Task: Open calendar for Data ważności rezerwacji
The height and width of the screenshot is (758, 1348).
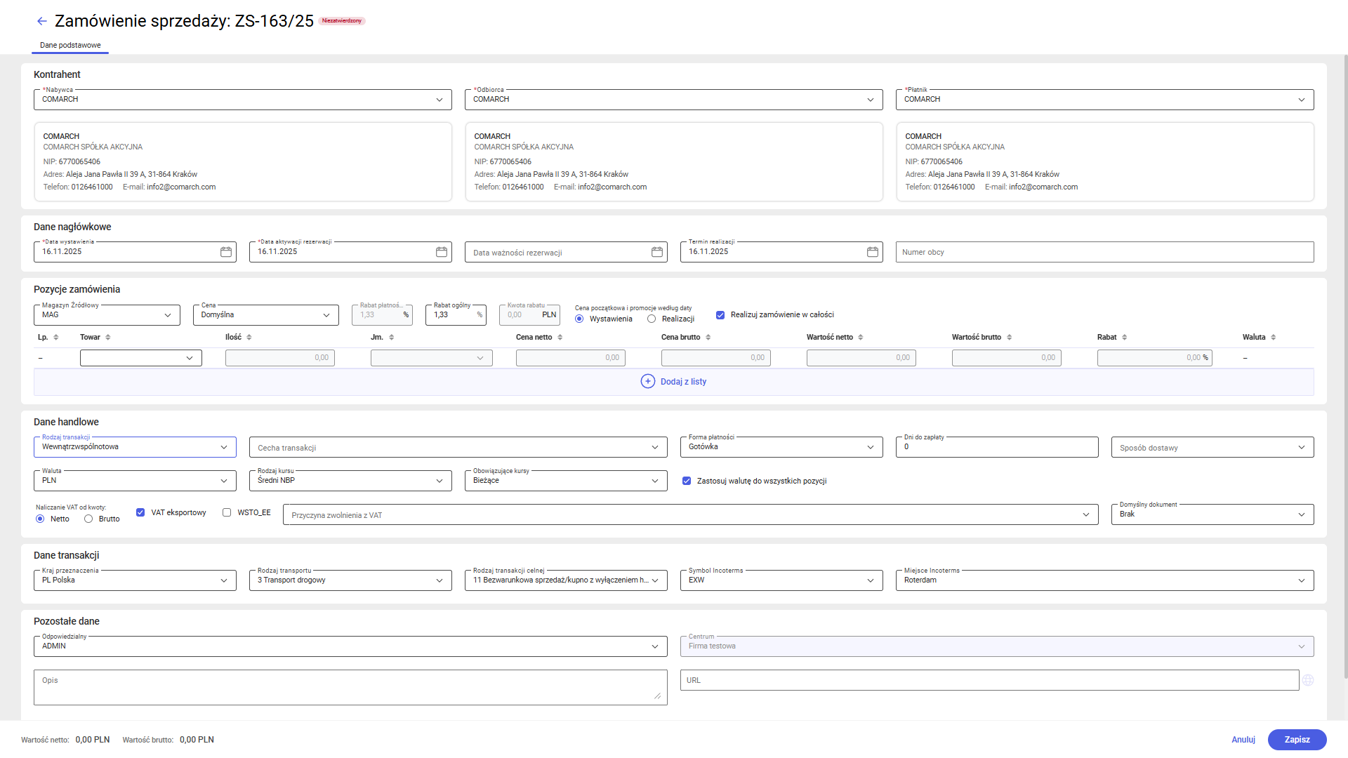Action: [657, 252]
